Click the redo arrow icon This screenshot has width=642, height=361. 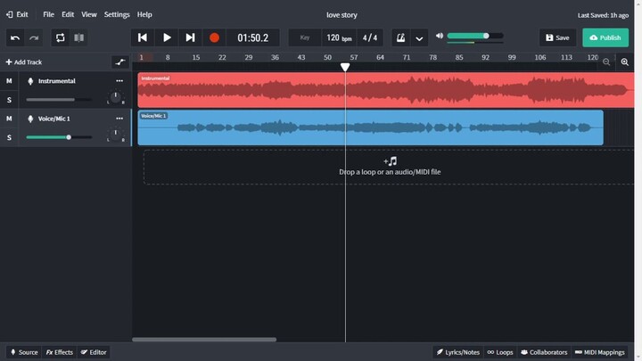click(34, 37)
